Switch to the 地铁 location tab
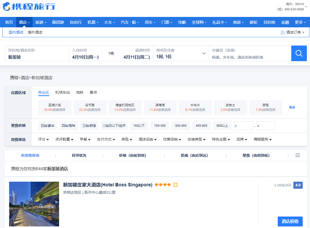 point(80,92)
